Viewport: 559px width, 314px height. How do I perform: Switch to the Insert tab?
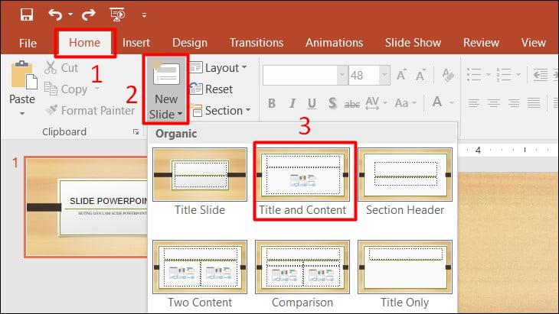[136, 43]
